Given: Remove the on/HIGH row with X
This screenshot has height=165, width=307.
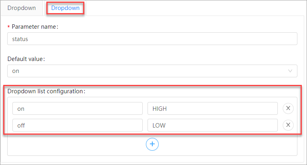Looking at the screenshot, I should (x=288, y=108).
